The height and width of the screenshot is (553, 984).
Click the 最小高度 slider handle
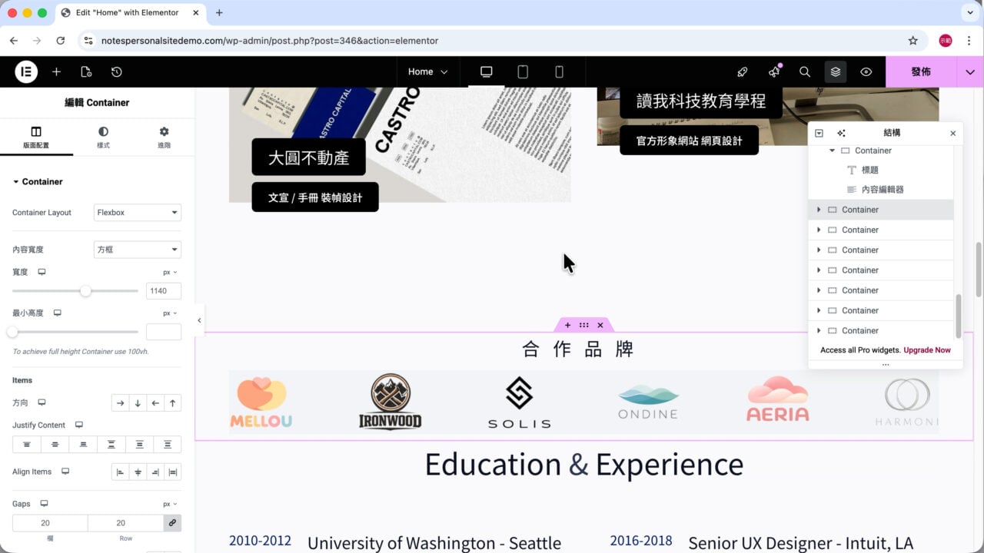pyautogui.click(x=12, y=332)
